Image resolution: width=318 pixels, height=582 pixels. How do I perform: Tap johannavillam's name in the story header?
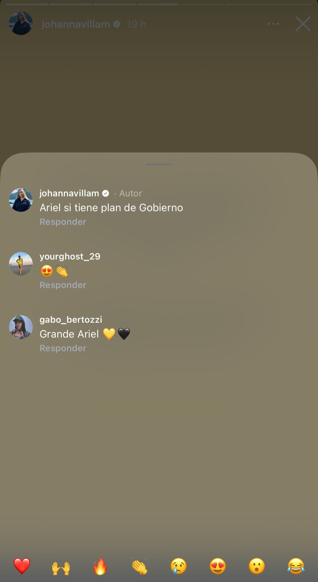point(76,24)
